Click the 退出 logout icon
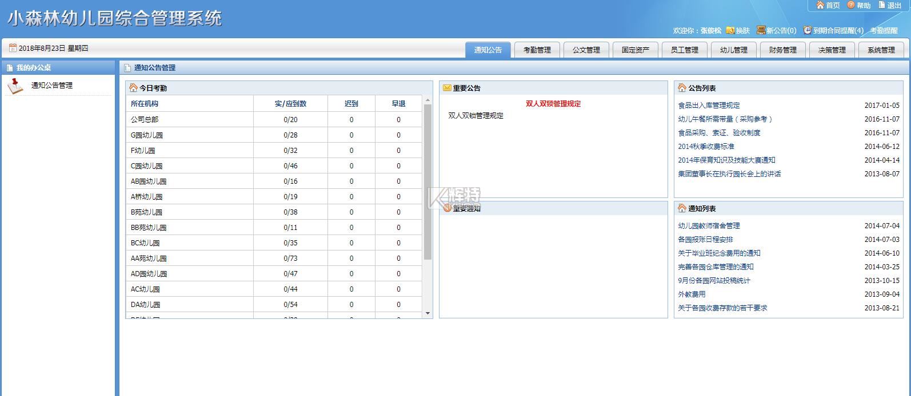This screenshot has height=396, width=911. (x=881, y=5)
